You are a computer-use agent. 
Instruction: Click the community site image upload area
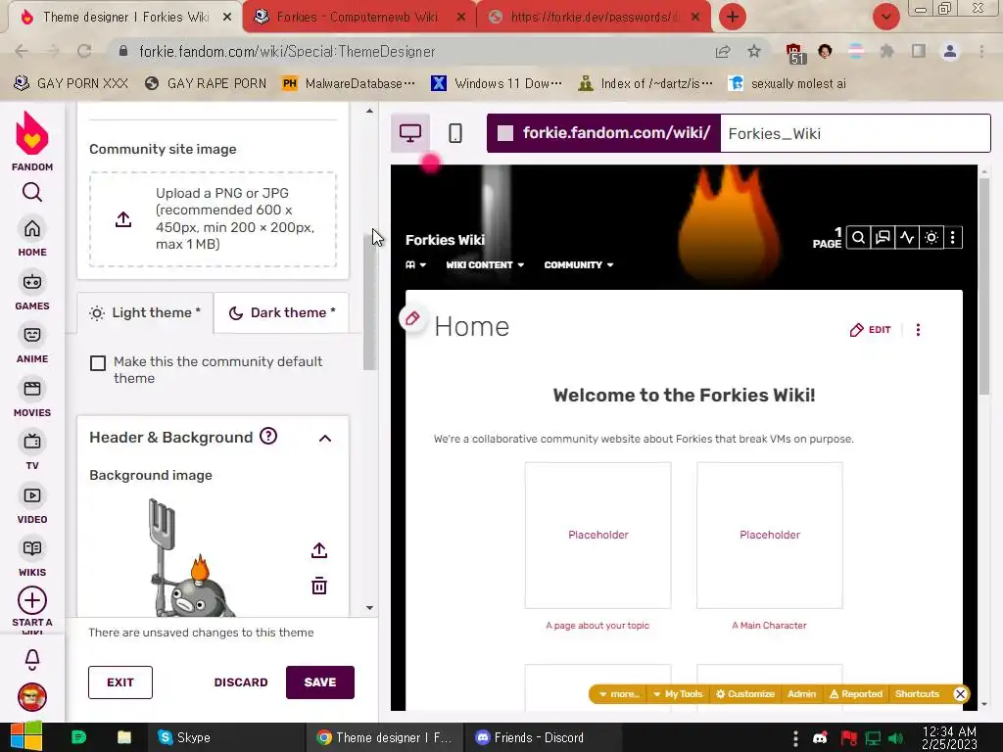coord(213,218)
